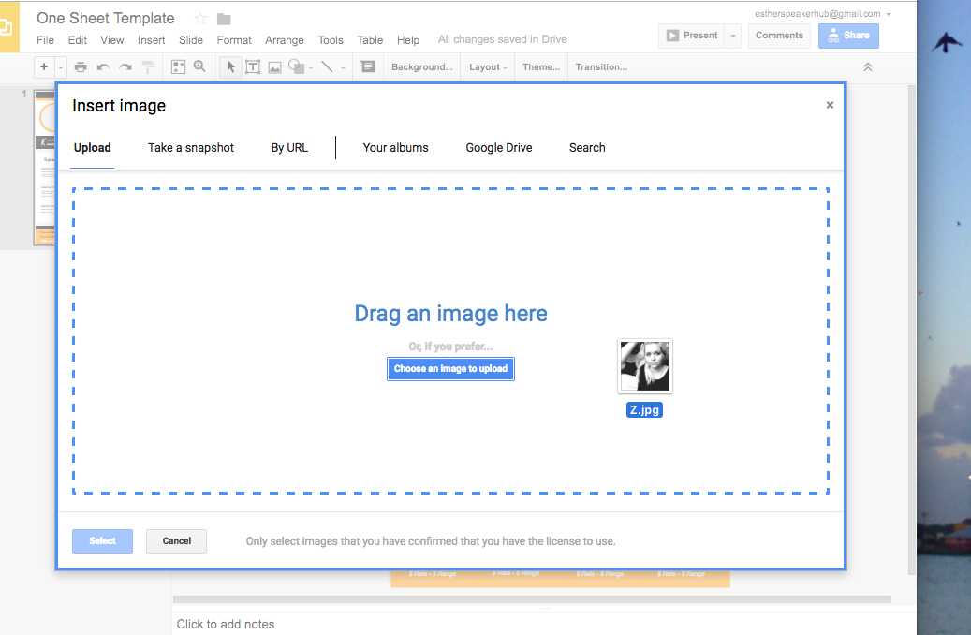
Task: Switch to the By URL tab
Action: pos(289,148)
